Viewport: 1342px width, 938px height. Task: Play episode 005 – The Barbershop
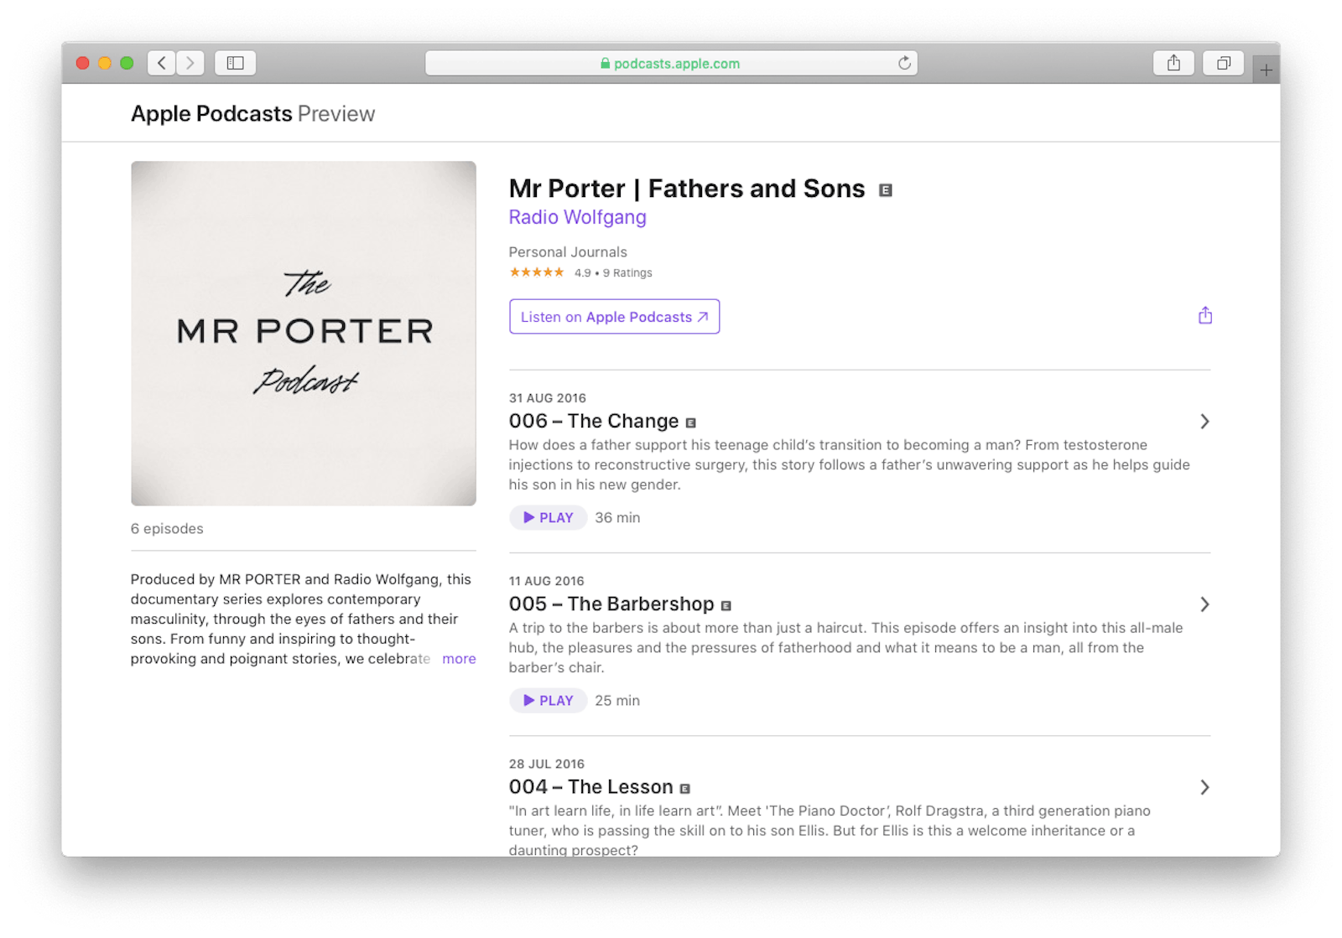point(549,701)
